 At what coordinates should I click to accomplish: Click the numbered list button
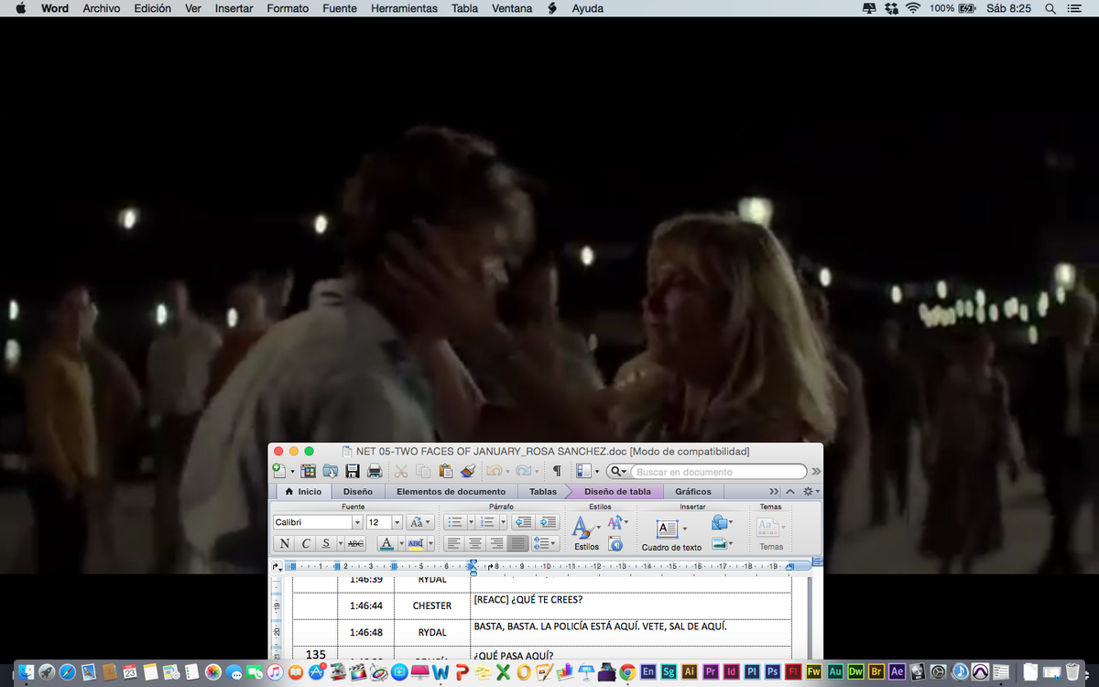(x=487, y=522)
